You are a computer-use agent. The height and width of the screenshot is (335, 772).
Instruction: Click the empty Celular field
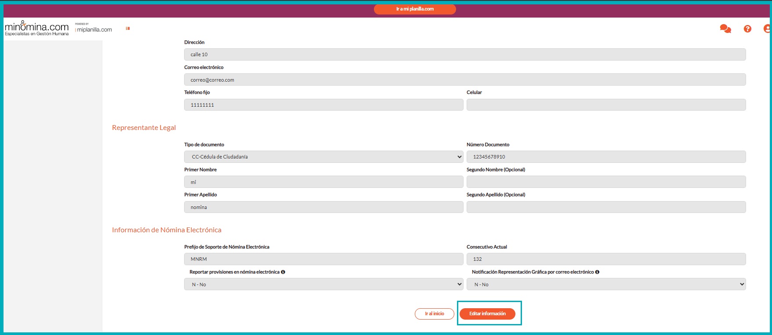pyautogui.click(x=606, y=105)
